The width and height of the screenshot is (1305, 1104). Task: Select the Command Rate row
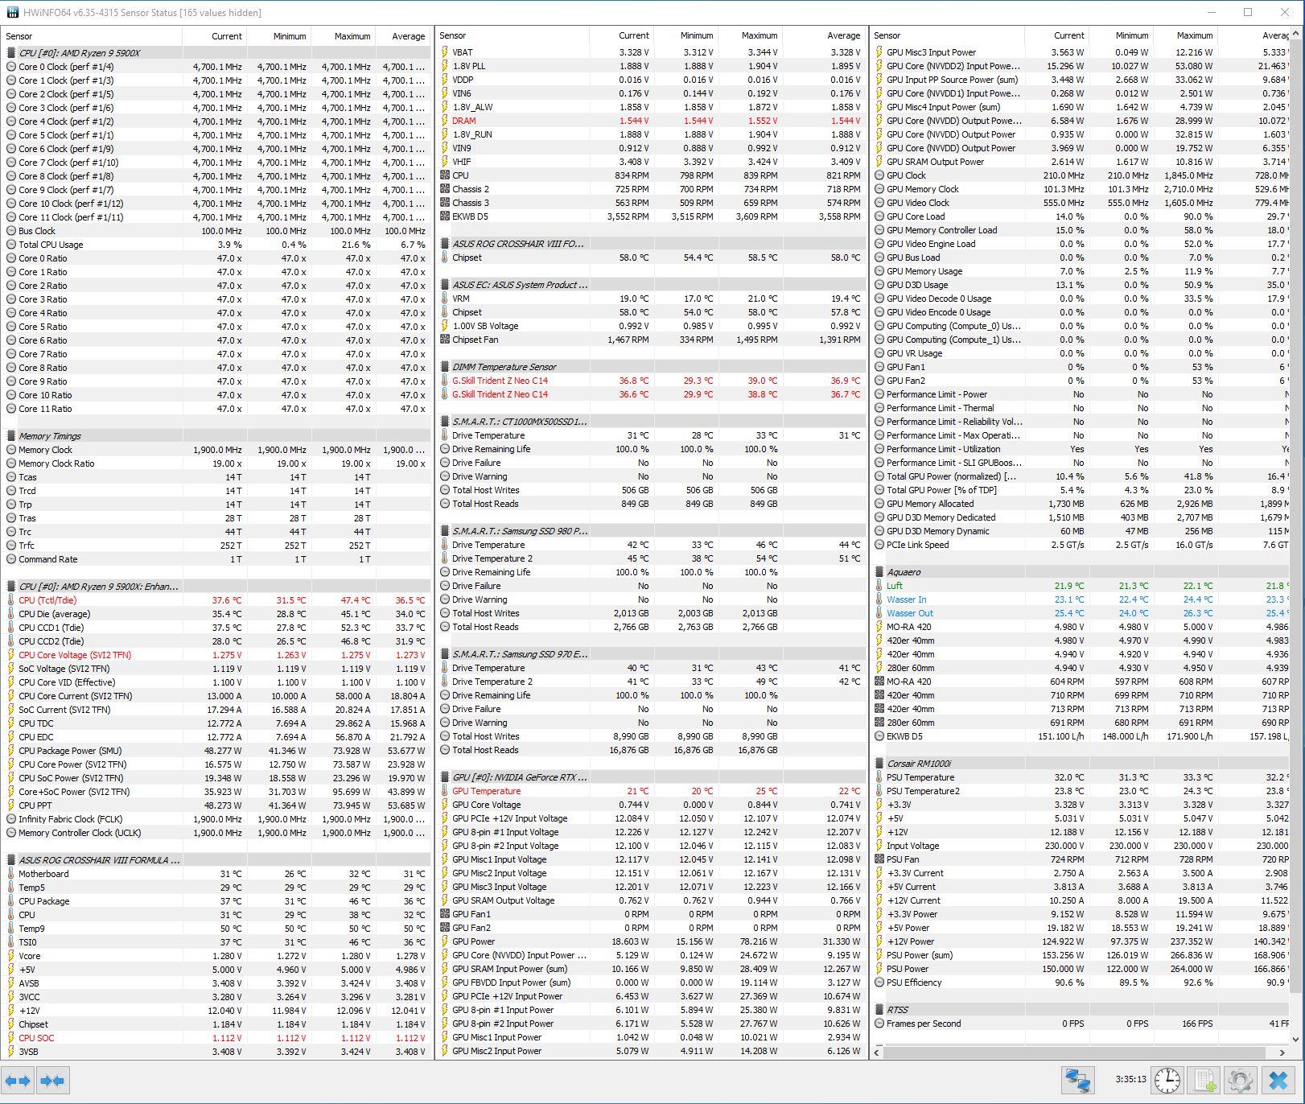pyautogui.click(x=216, y=559)
